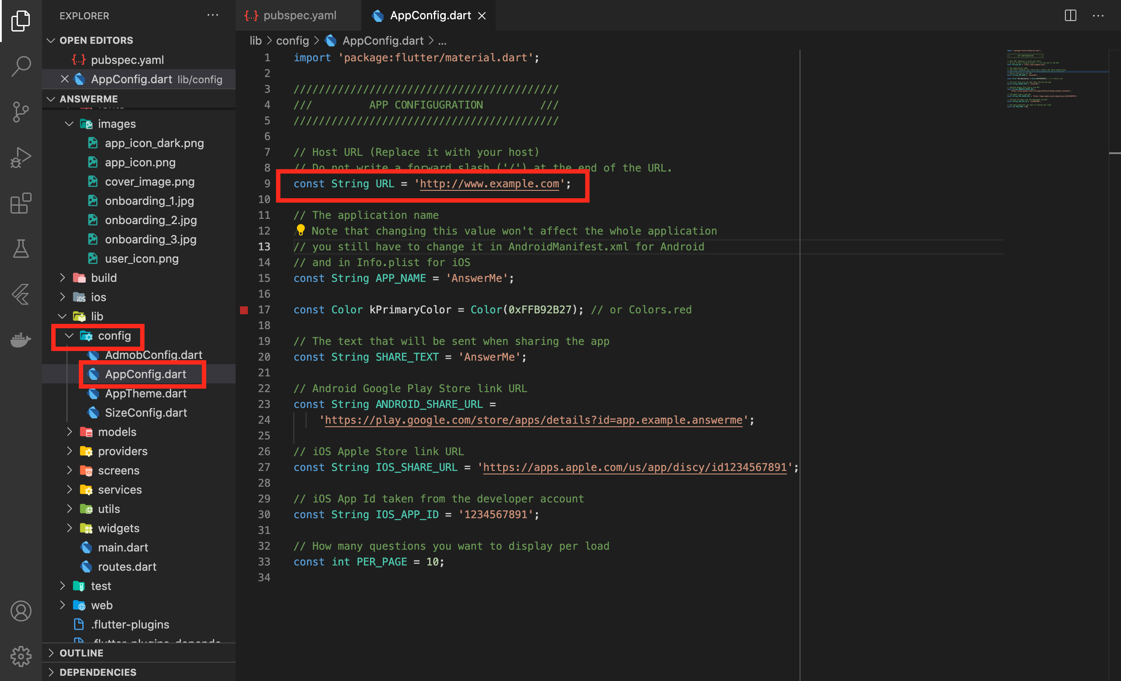Open onboarding_3.jpg file

pyautogui.click(x=139, y=239)
